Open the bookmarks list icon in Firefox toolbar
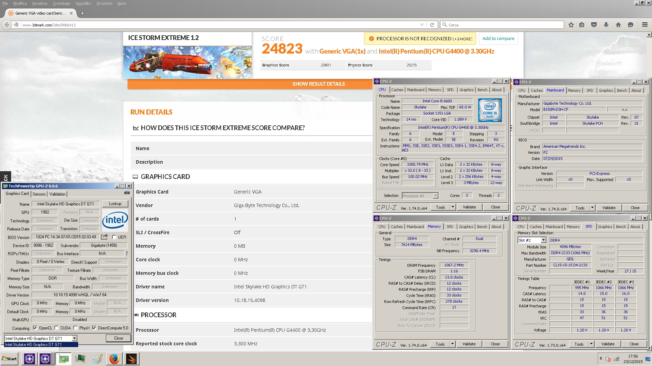The width and height of the screenshot is (652, 366). 582,25
